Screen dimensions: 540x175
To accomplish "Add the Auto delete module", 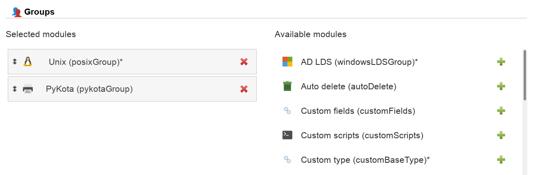I will 501,86.
